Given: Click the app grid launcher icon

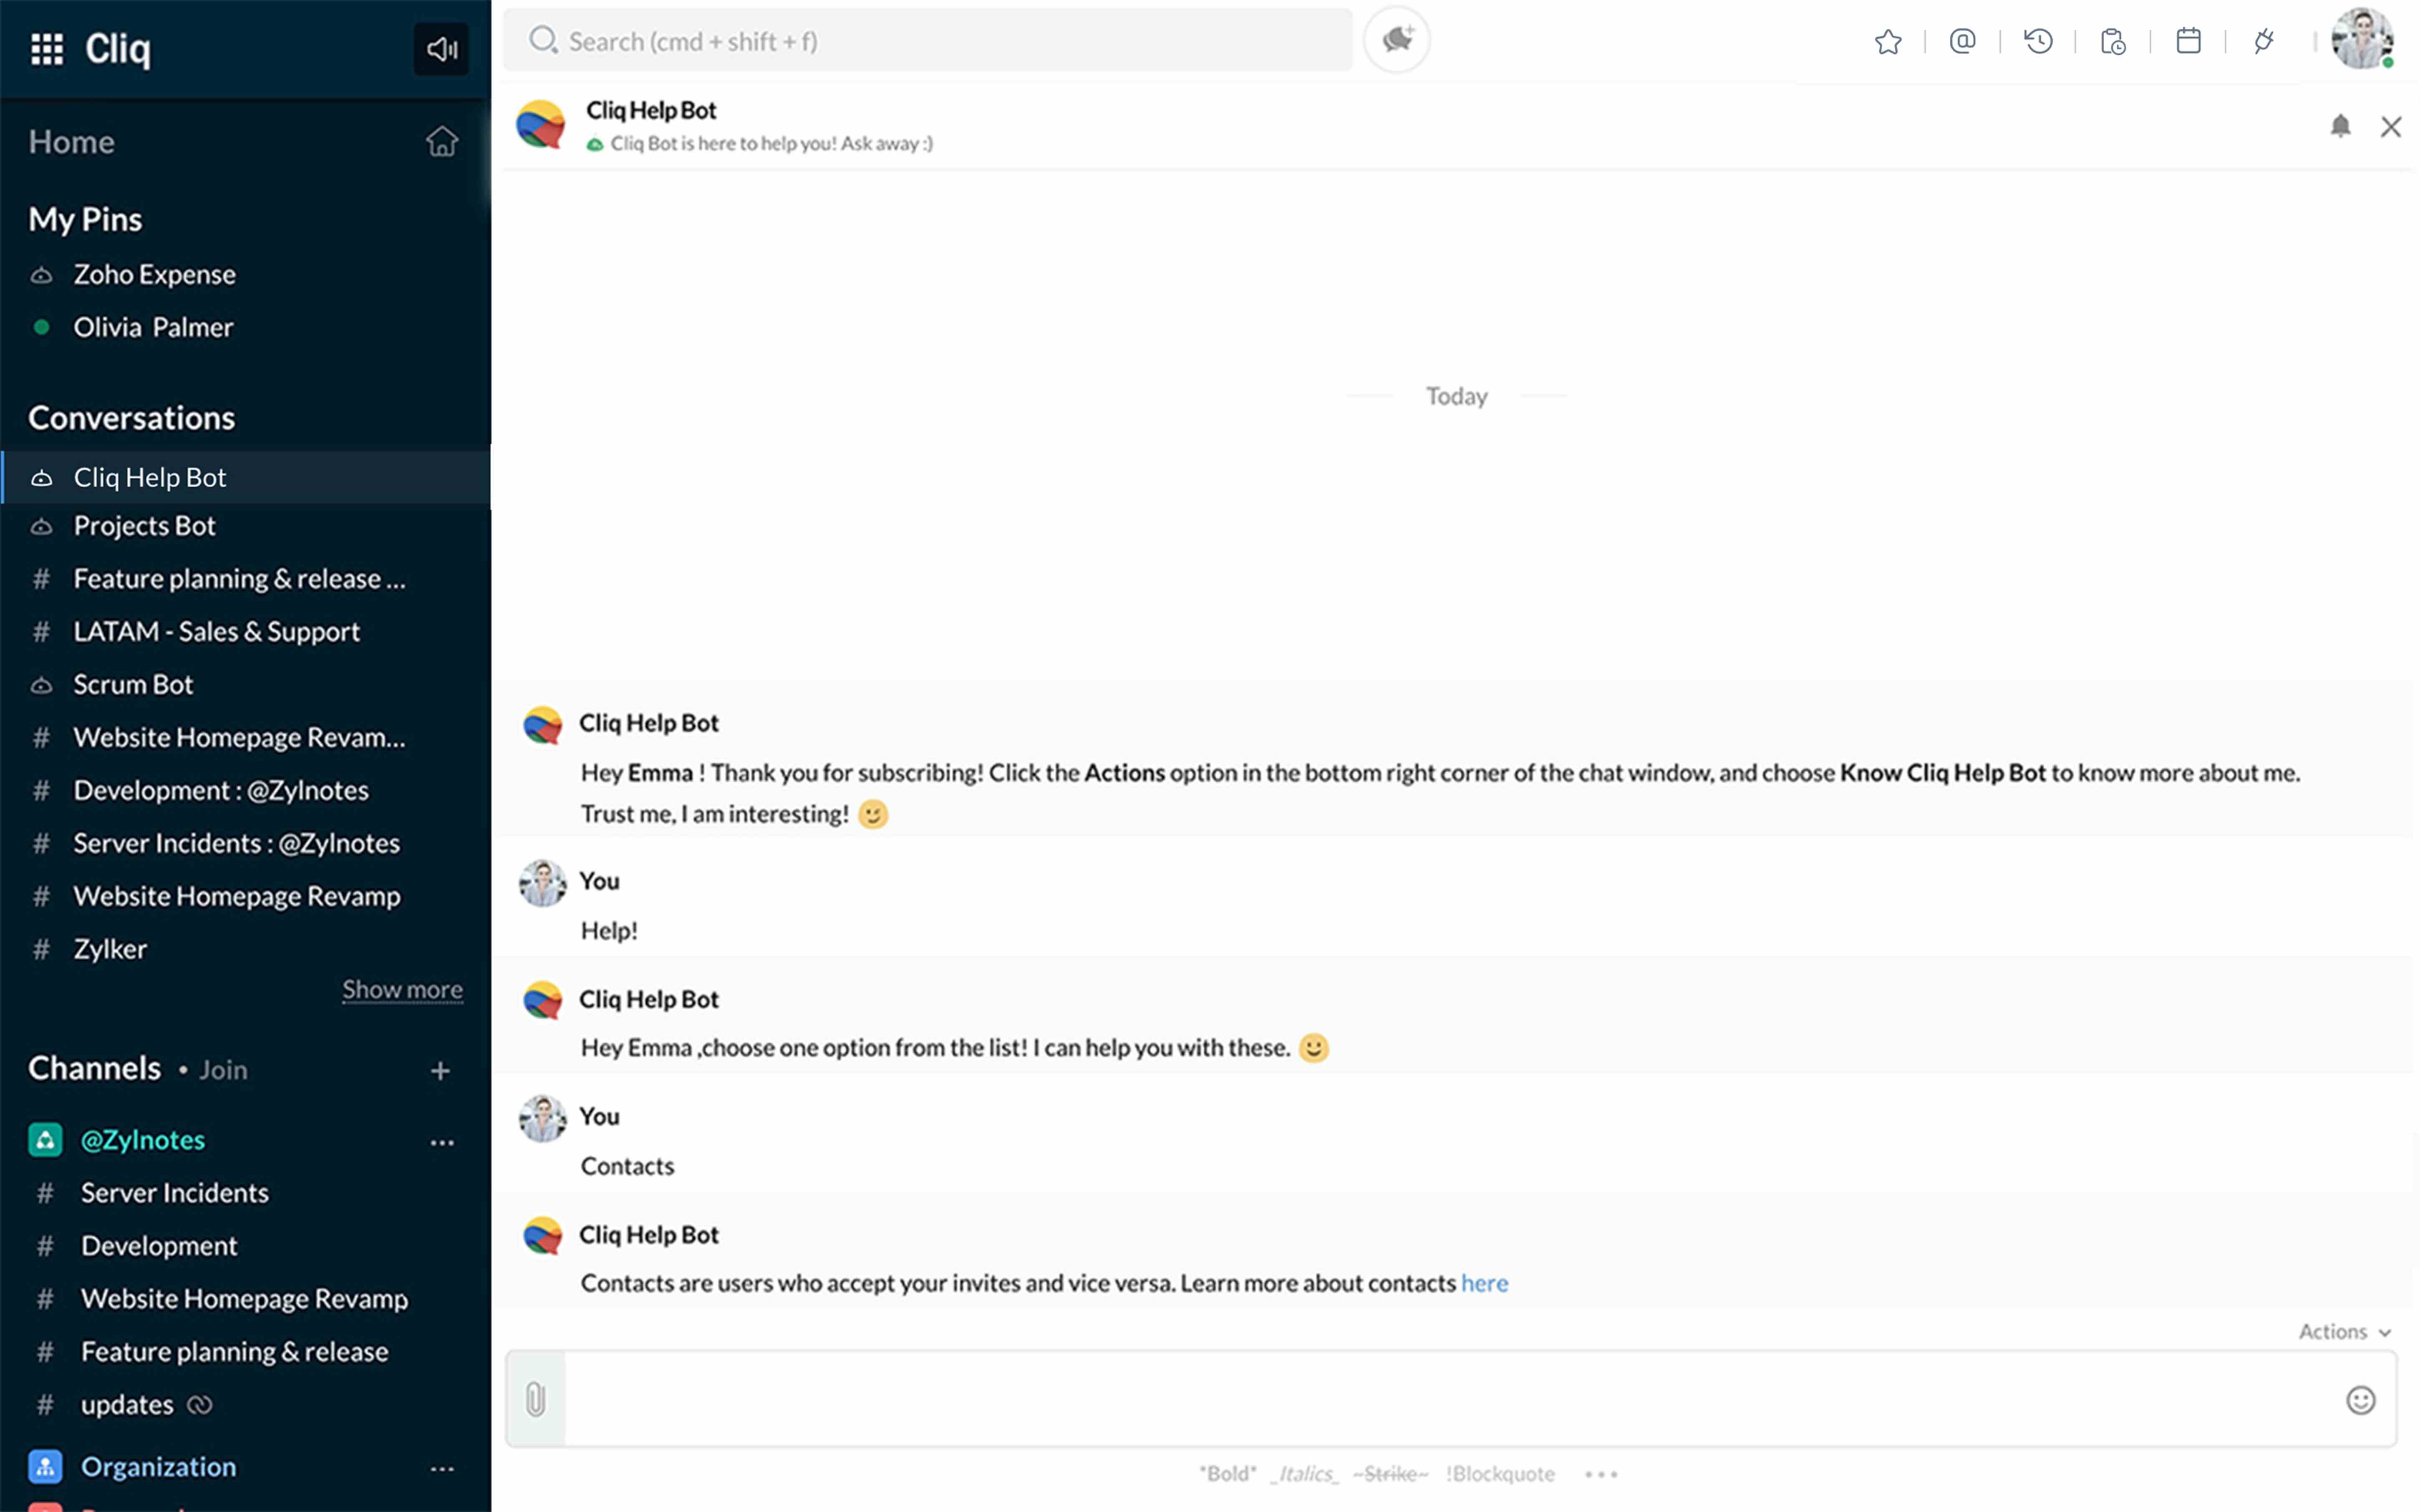Looking at the screenshot, I should 47,48.
